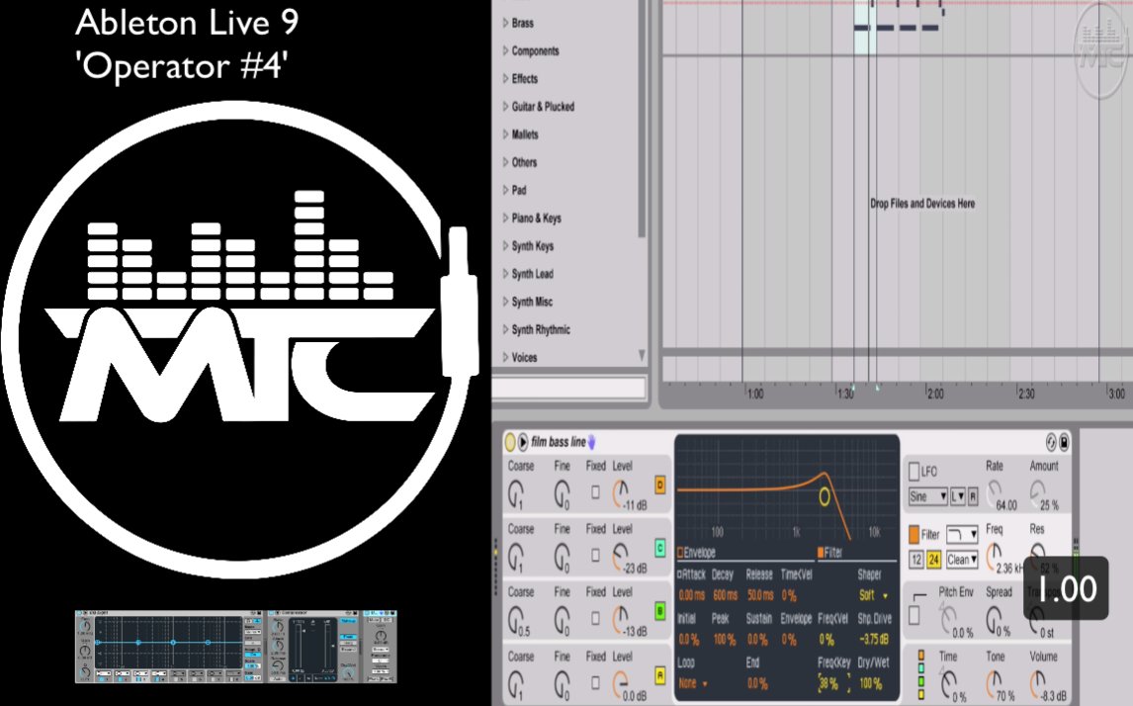Click the save preset icon on Operator
This screenshot has height=706, width=1133.
coord(1064,444)
